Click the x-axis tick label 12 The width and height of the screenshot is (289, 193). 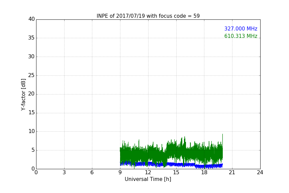click(148, 173)
